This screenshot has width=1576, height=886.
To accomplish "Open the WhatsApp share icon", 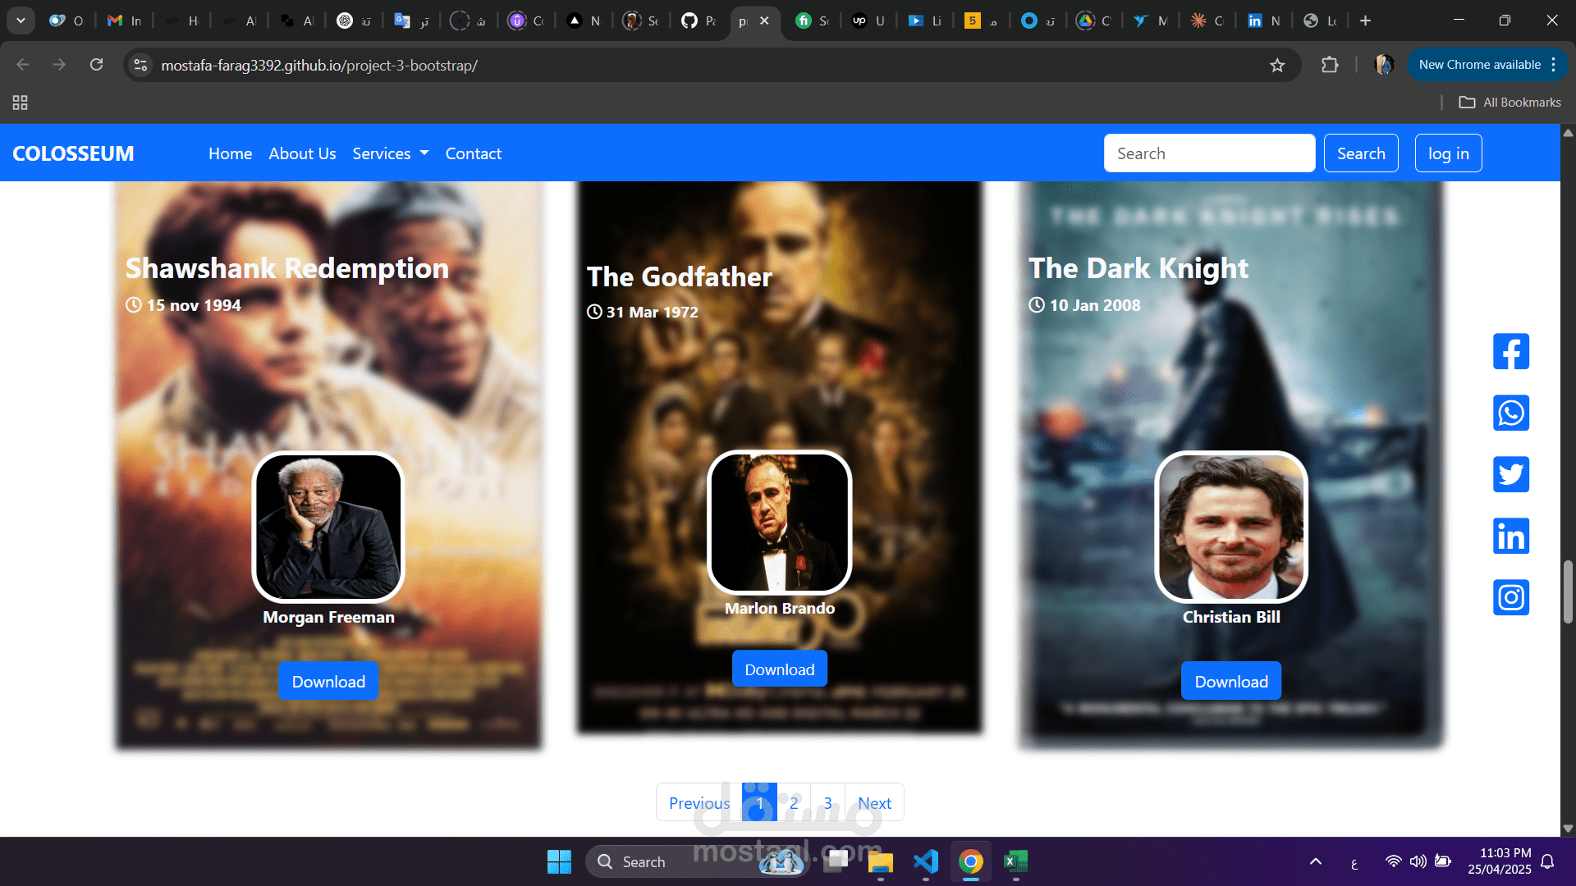I will (x=1510, y=413).
